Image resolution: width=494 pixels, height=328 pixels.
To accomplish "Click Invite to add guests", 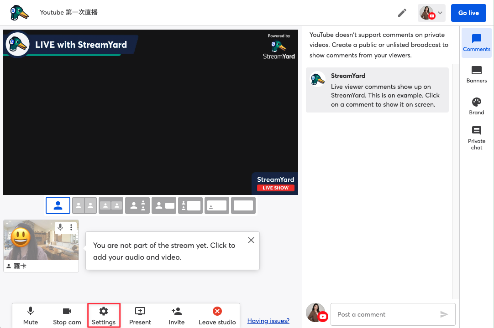I will coord(177,316).
